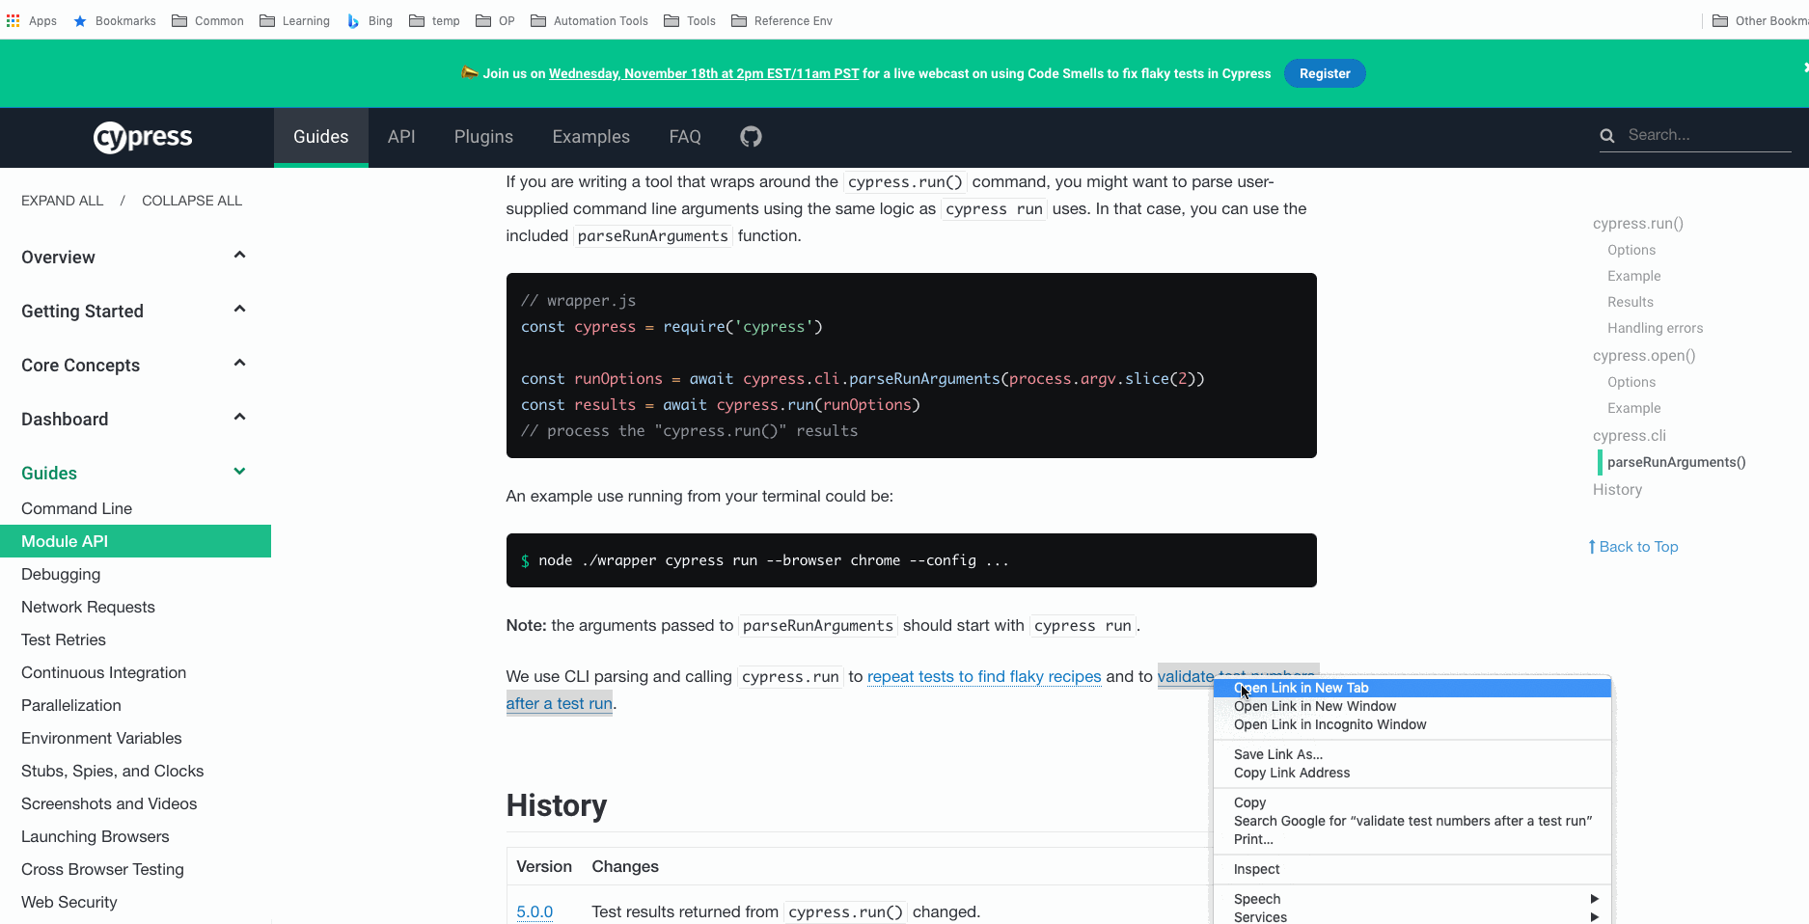Click COLLAPSE ALL in sidebar
1809x924 pixels.
point(192,201)
